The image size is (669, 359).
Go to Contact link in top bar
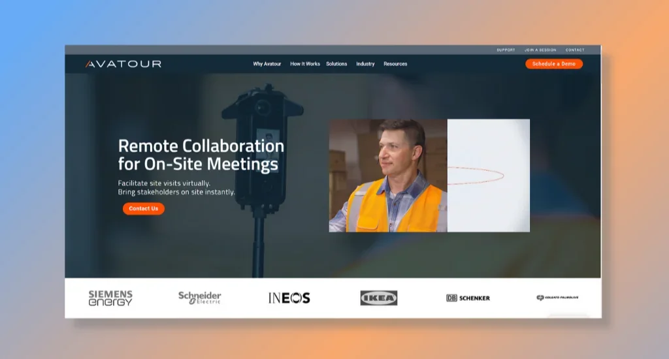coord(575,50)
